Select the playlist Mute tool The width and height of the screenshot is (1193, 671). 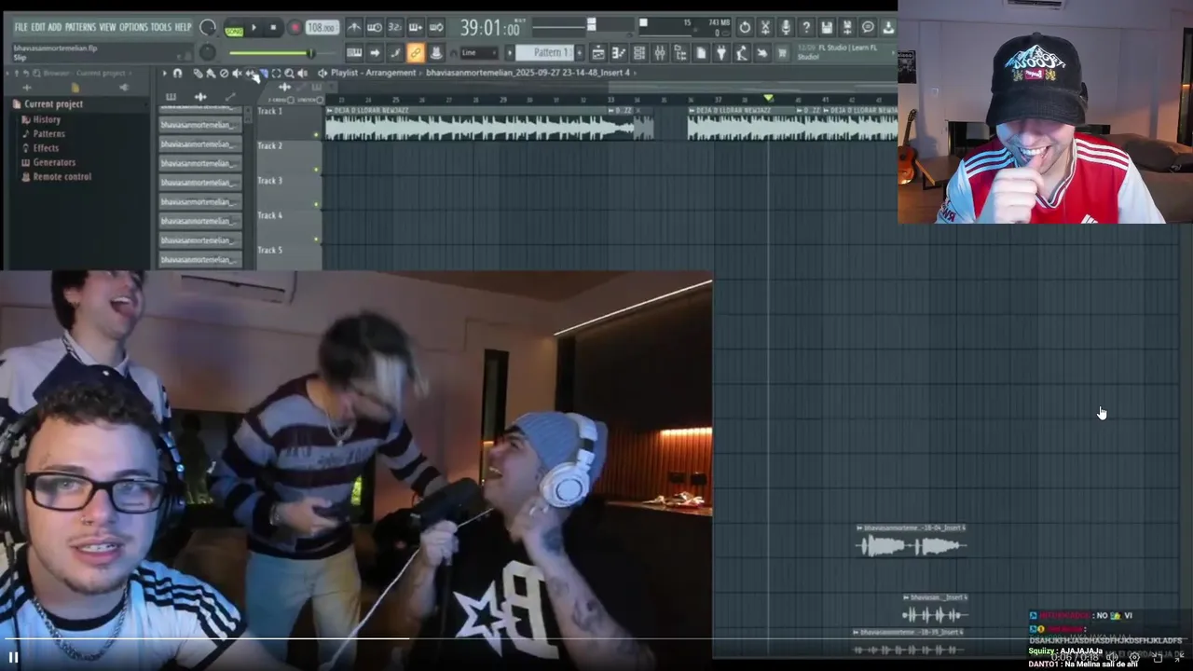point(237,74)
